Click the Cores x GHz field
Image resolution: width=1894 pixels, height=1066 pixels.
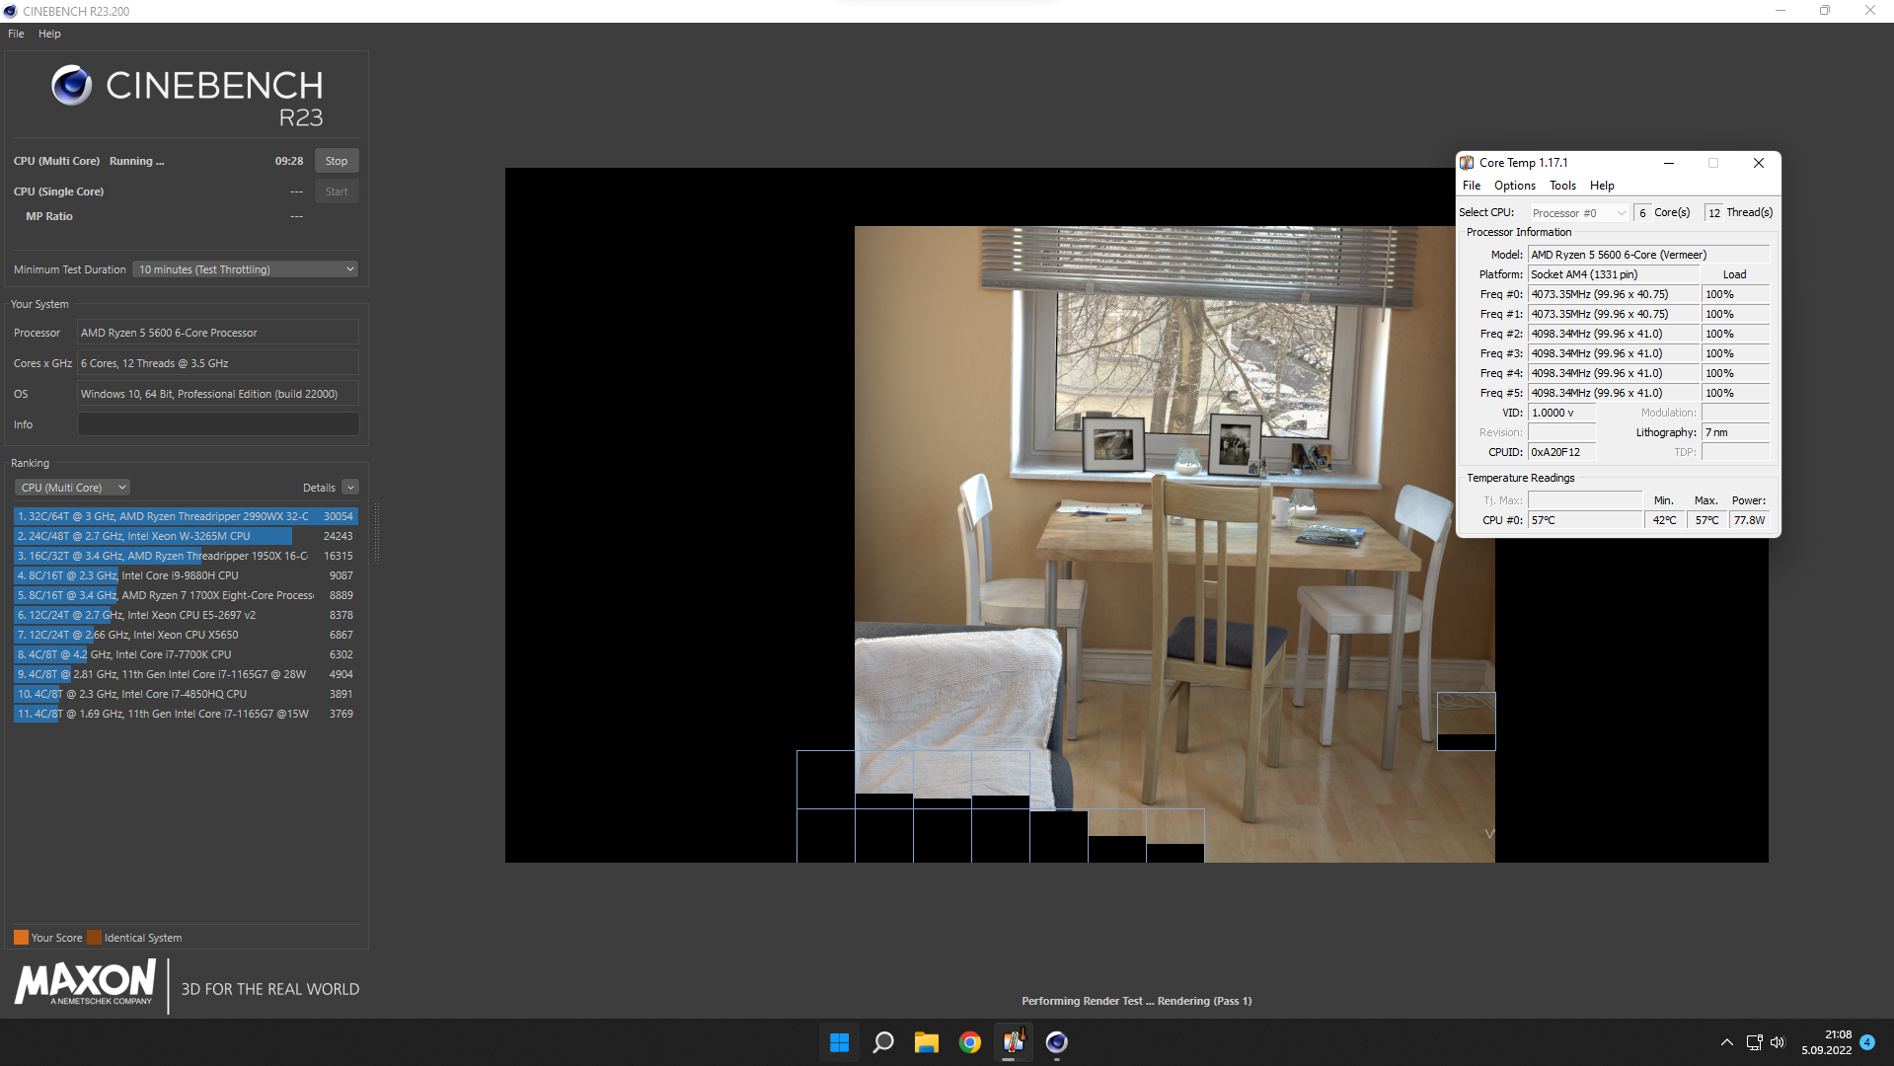coord(218,363)
